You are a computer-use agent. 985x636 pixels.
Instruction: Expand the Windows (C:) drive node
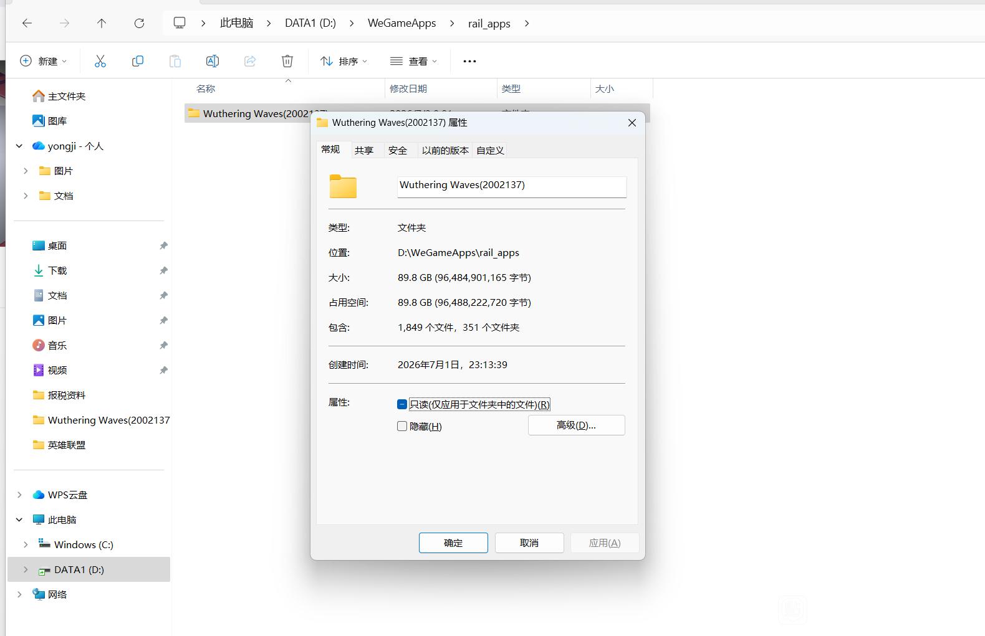[x=26, y=544]
